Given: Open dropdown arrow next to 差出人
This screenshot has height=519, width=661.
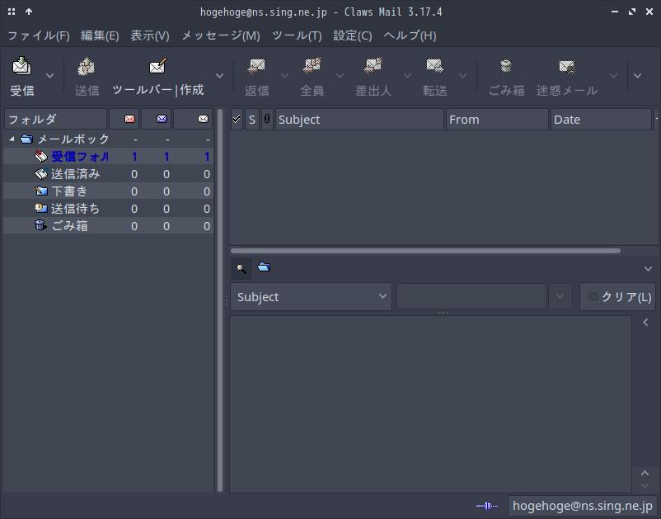Looking at the screenshot, I should pyautogui.click(x=407, y=76).
